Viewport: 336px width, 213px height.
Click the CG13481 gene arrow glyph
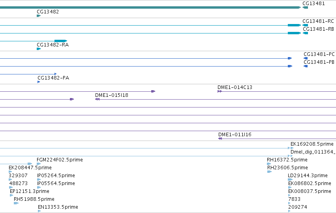(x=305, y=7)
